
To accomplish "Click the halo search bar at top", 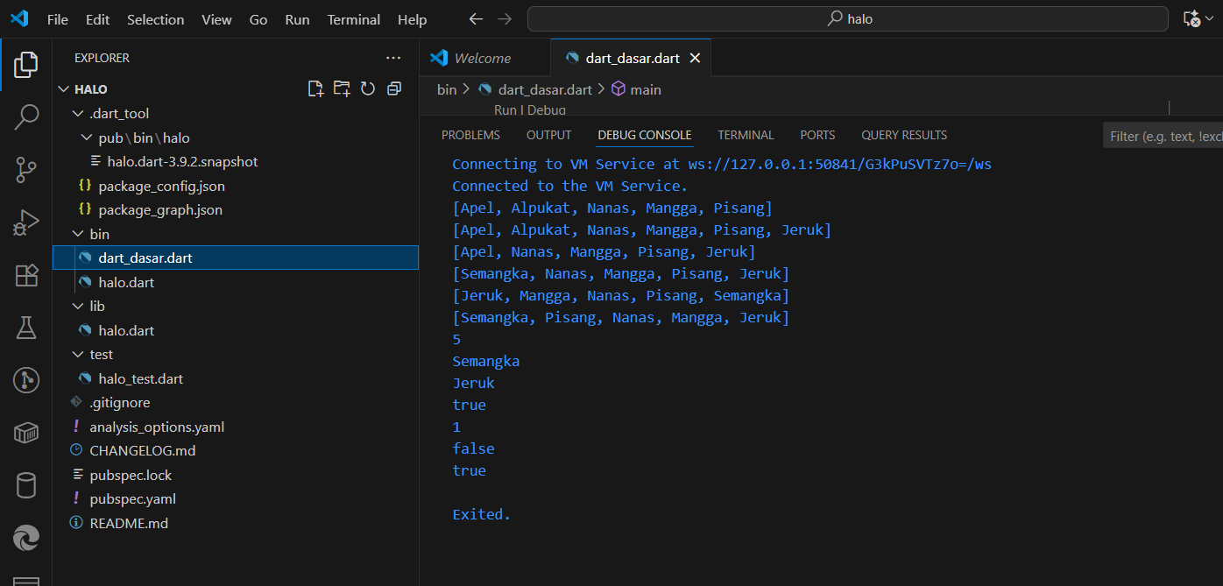I will pos(847,19).
